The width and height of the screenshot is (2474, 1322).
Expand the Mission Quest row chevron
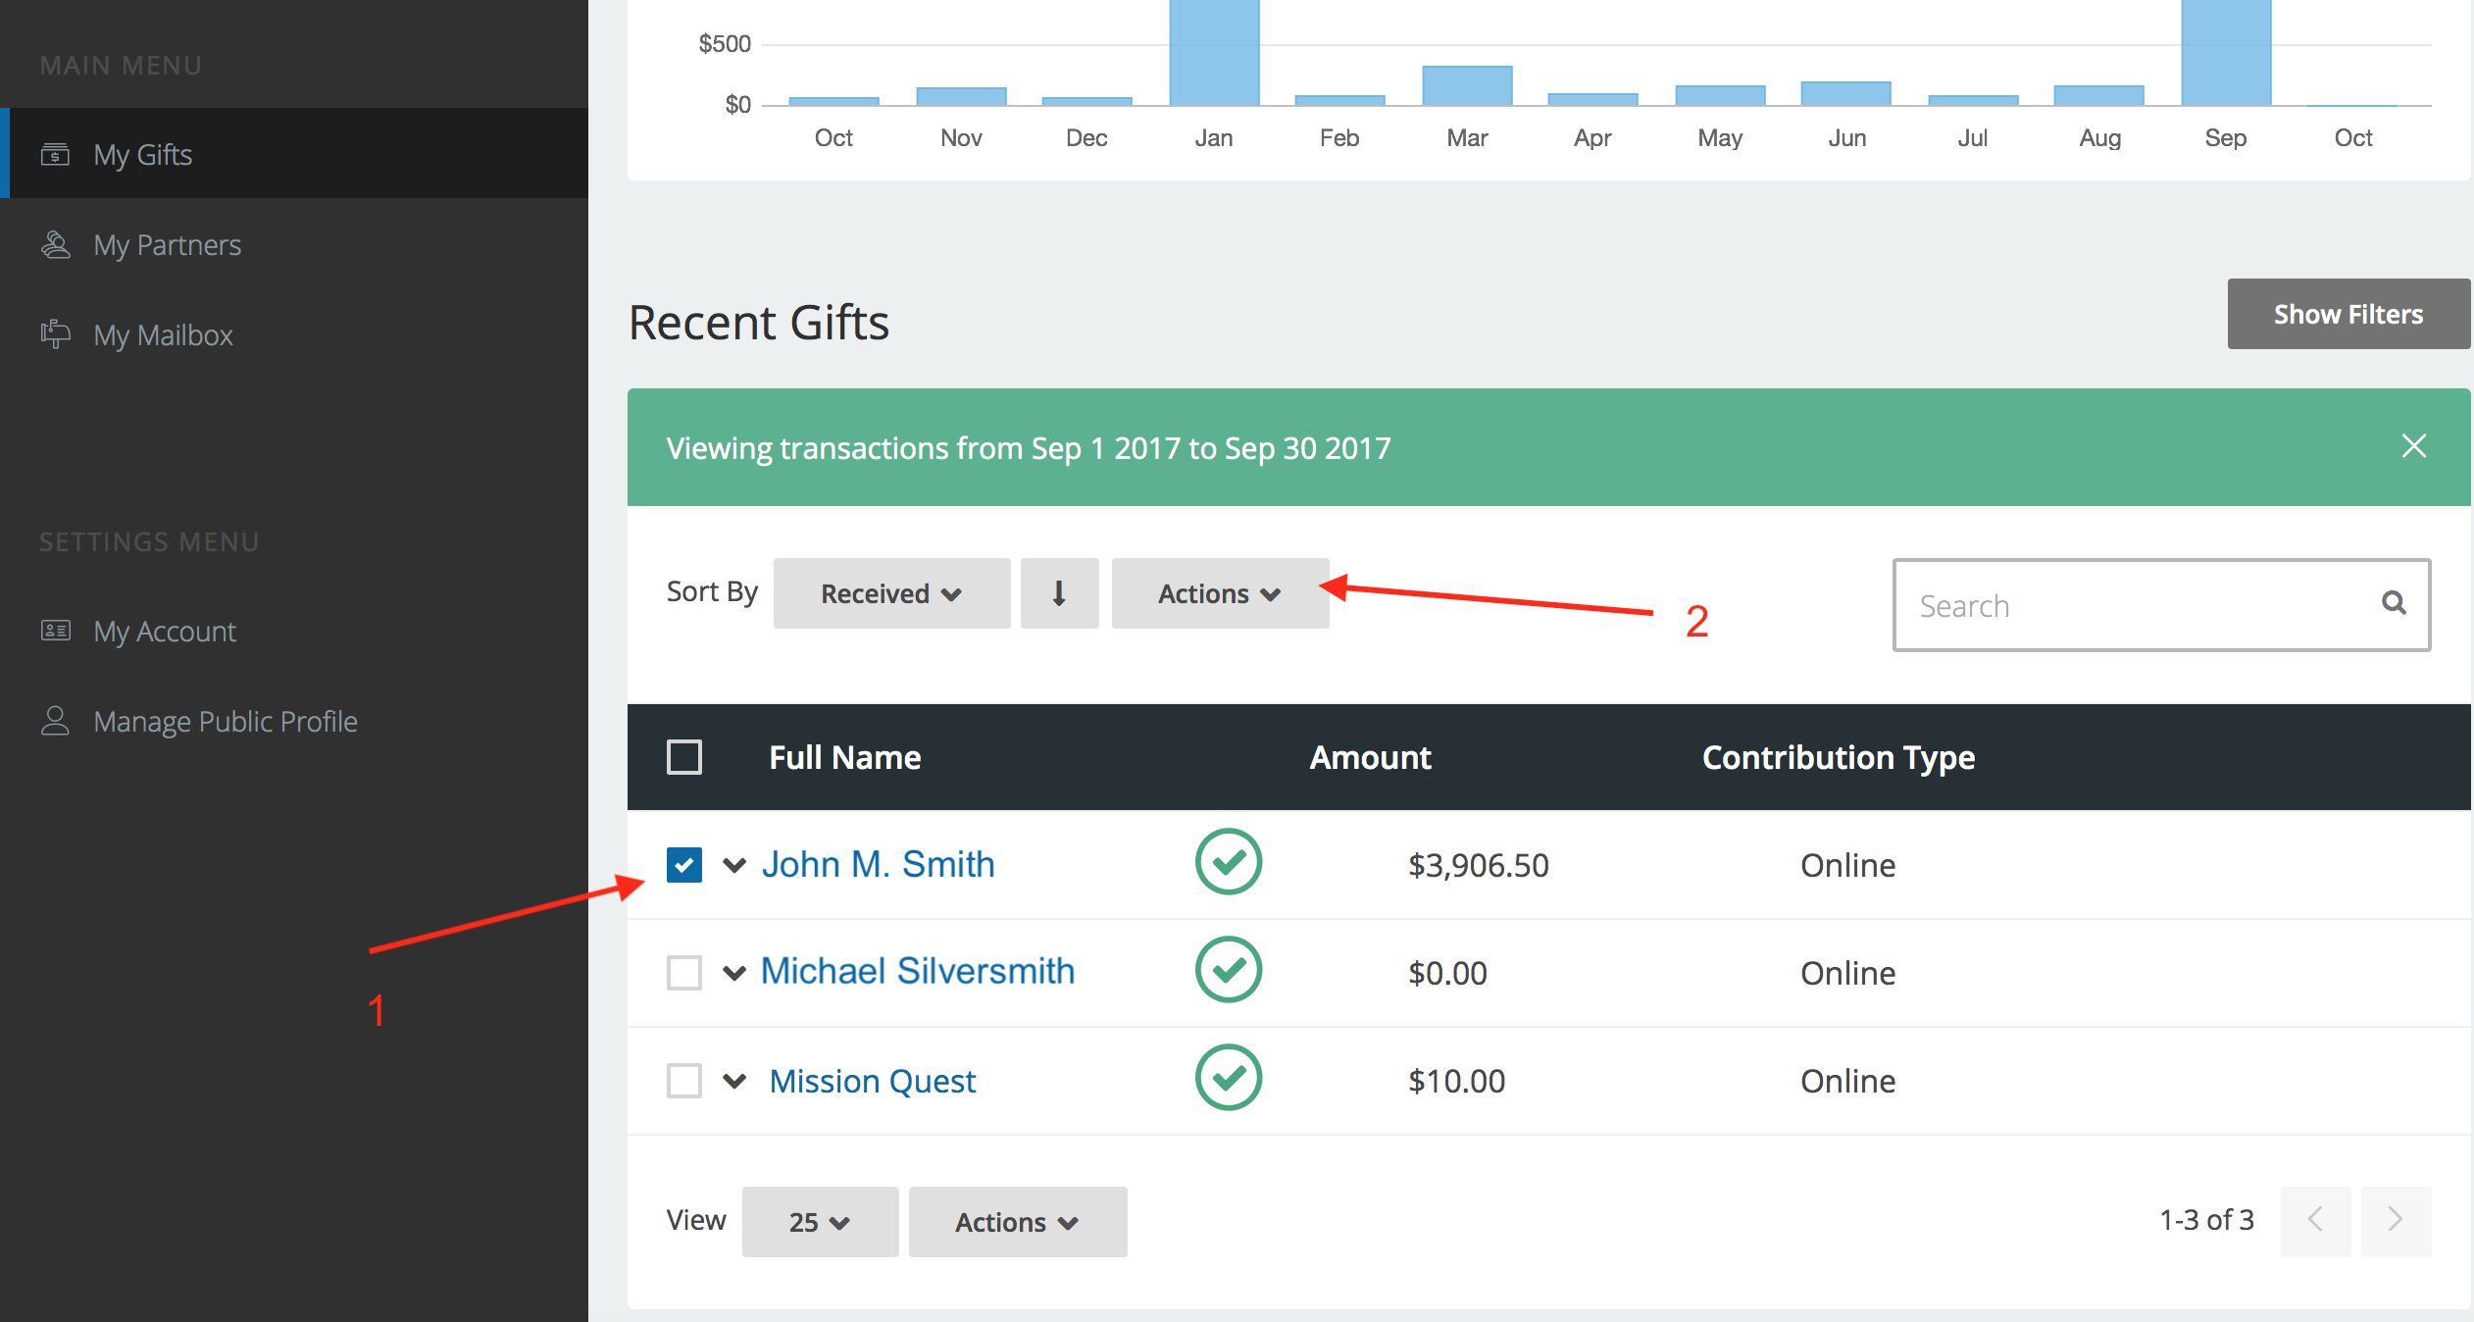tap(734, 1081)
